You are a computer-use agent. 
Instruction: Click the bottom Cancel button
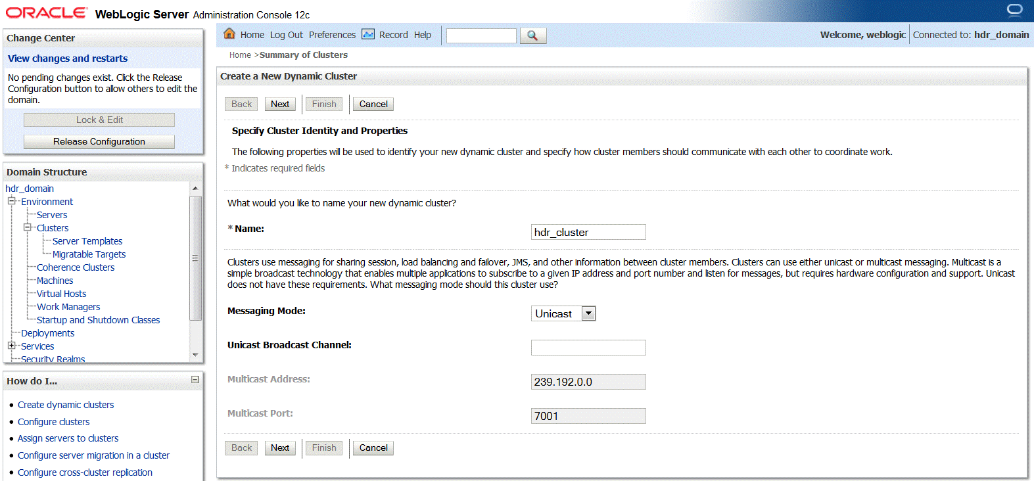click(x=373, y=447)
